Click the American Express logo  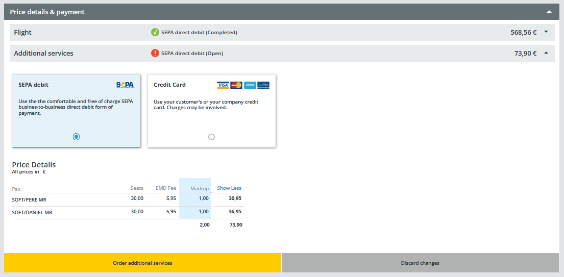[250, 85]
